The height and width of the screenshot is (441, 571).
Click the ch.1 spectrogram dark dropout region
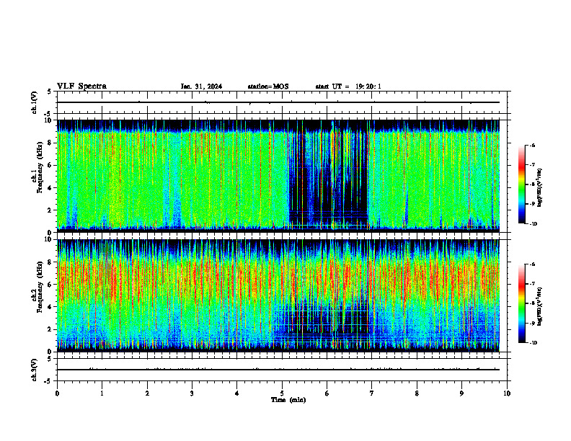[329, 182]
